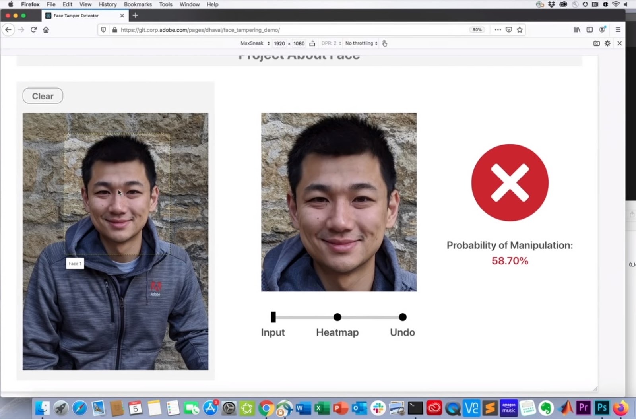Viewport: 636px width, 419px height.
Task: Open the DPR dropdown in the device toolbar
Action: point(331,43)
